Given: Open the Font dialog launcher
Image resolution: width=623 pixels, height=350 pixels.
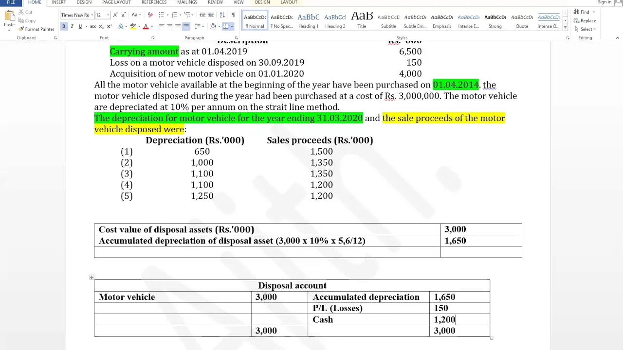Looking at the screenshot, I should [153, 38].
